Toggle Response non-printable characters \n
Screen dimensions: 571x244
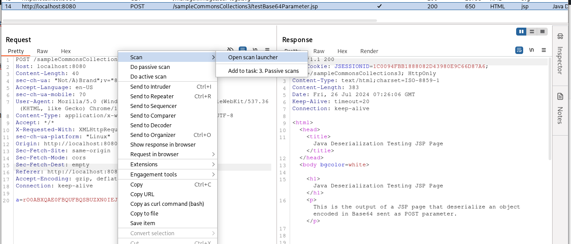pos(531,50)
